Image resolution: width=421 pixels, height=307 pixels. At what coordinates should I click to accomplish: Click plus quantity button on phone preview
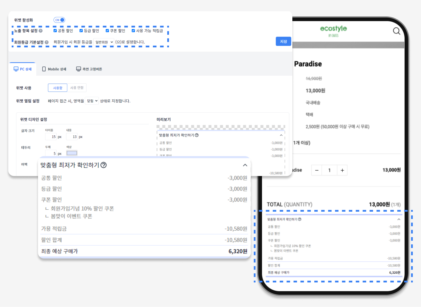coord(342,170)
